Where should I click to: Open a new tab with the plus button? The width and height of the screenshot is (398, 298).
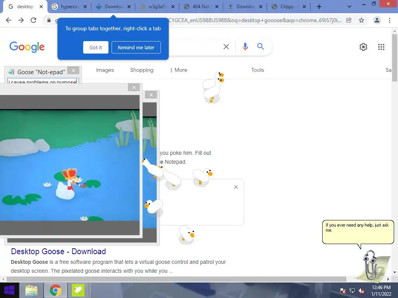tap(319, 7)
